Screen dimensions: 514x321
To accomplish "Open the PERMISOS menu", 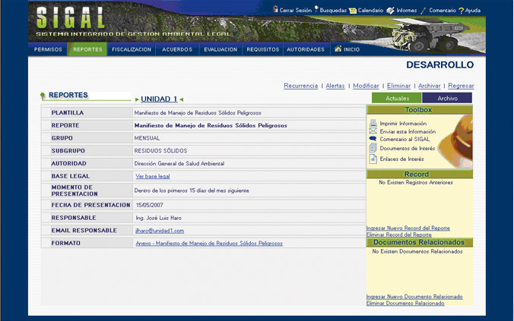I will (48, 49).
